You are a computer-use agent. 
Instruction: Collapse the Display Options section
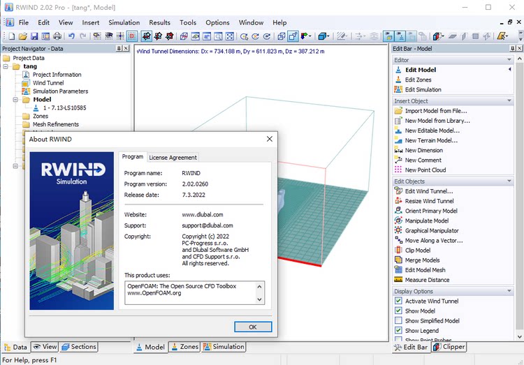(509, 291)
